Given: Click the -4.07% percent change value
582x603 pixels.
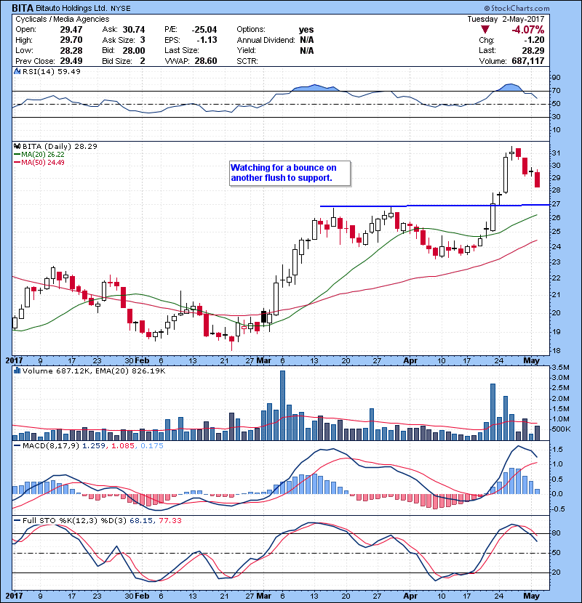Looking at the screenshot, I should 528,30.
